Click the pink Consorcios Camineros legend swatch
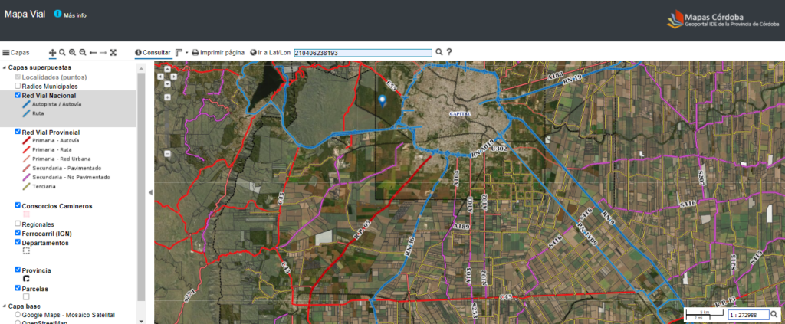Image resolution: width=785 pixels, height=324 pixels. click(26, 214)
